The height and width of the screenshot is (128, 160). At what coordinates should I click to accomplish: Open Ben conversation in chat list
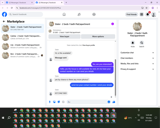(x=22, y=55)
